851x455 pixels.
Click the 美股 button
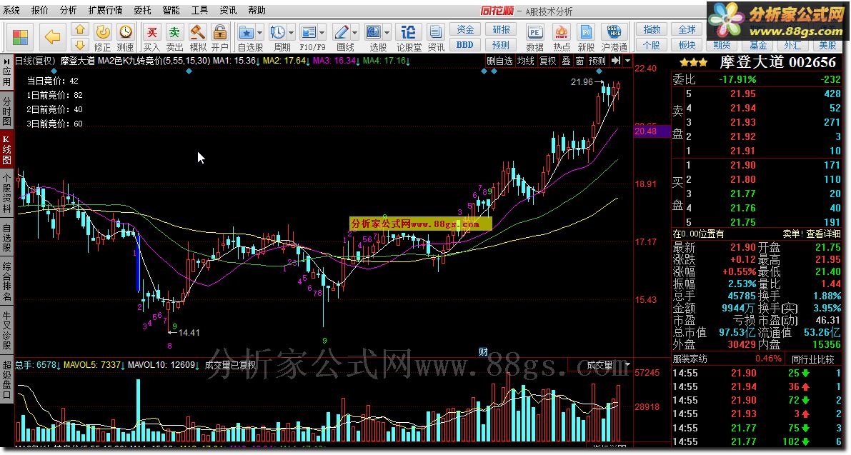click(828, 45)
